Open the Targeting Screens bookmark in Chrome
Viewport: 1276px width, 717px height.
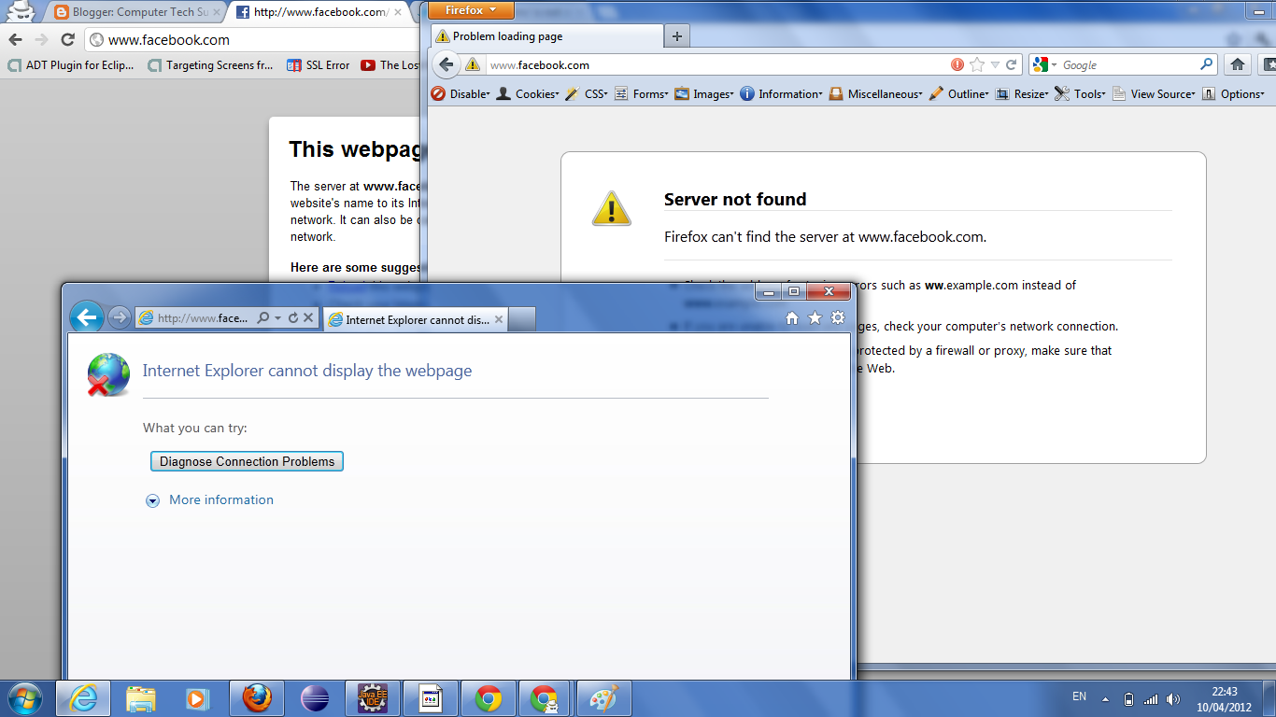(x=211, y=65)
